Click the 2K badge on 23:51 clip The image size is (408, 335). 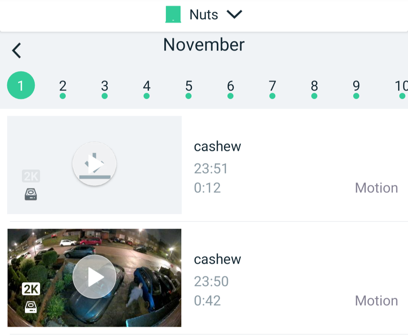(31, 176)
